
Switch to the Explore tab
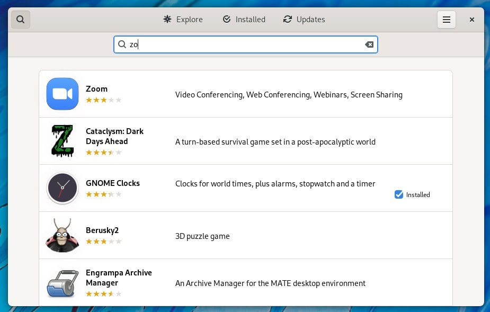click(x=183, y=20)
